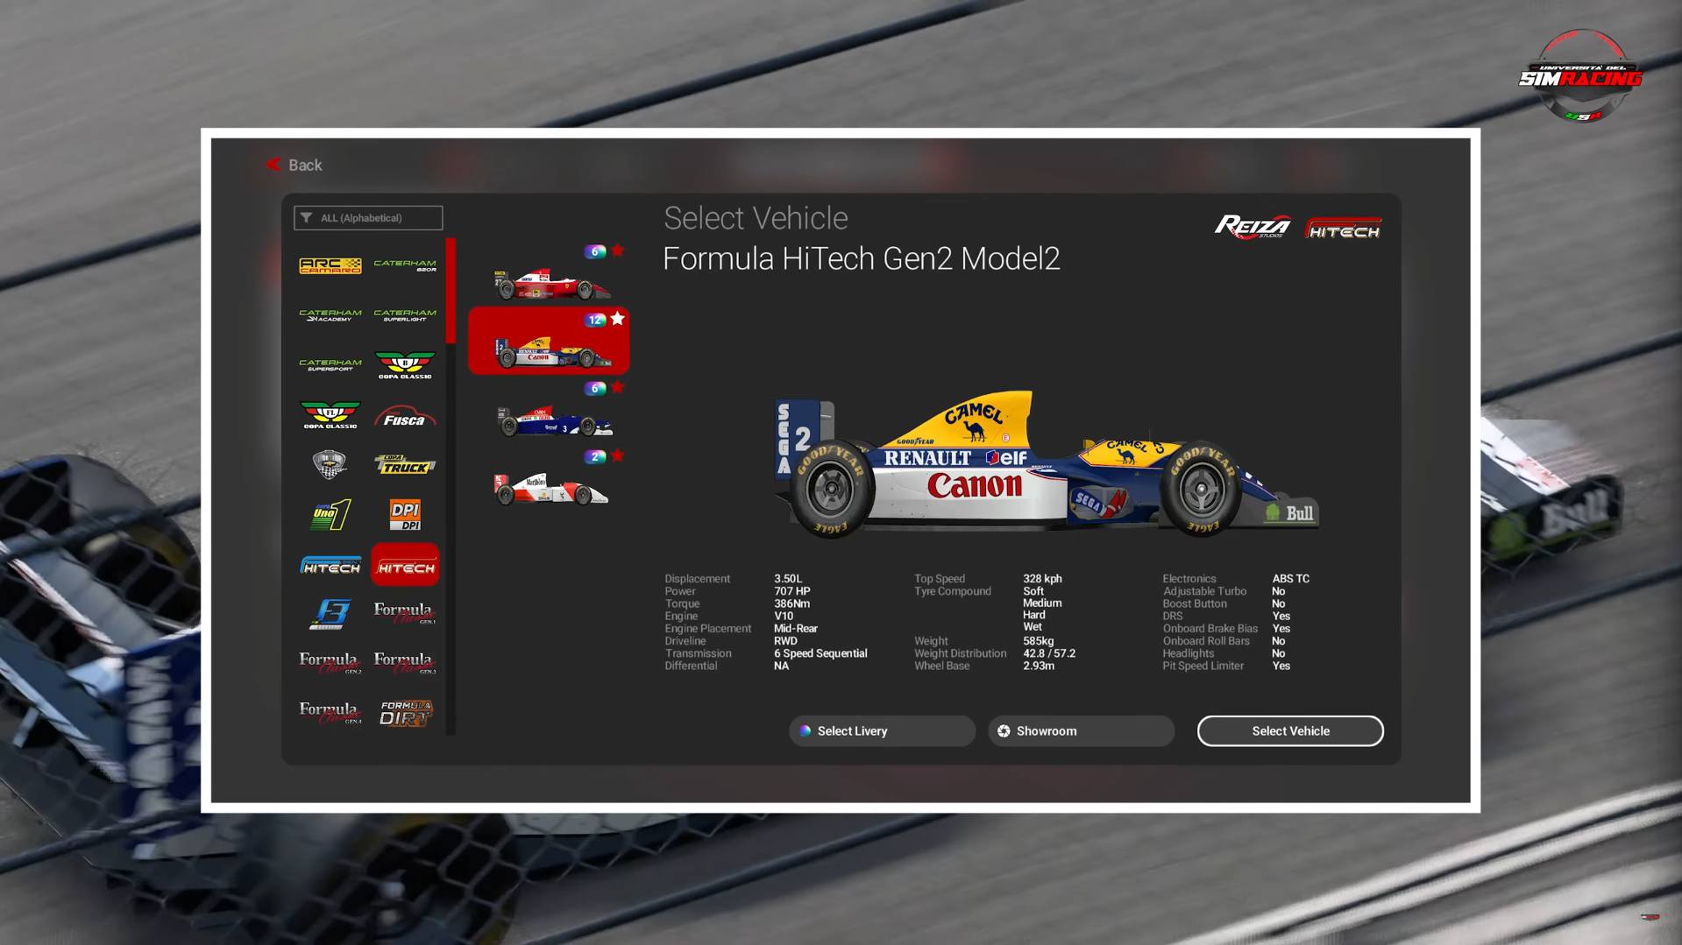Select the Copa Truck class logo
This screenshot has height=945, width=1682.
(404, 465)
